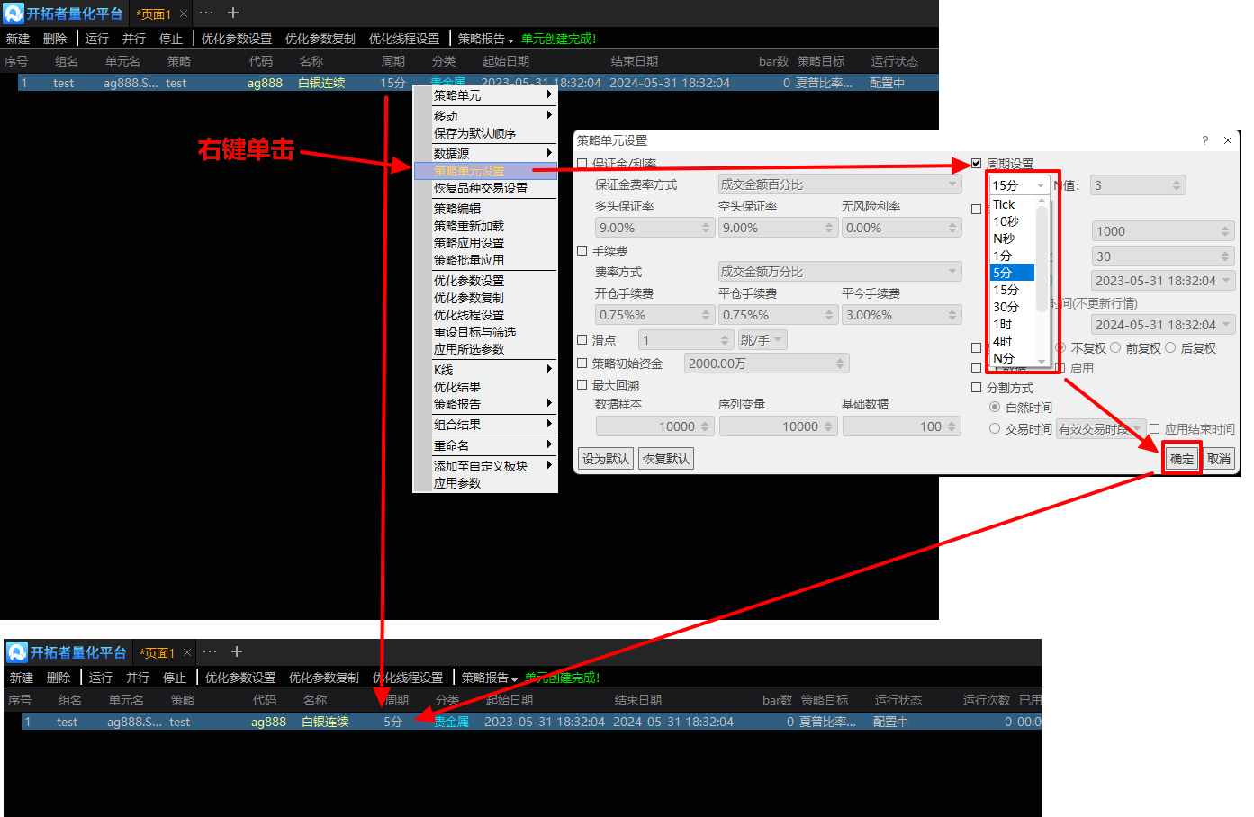The height and width of the screenshot is (817, 1254).
Task: Expand the 数据源 submenu in context menu
Action: 492,154
